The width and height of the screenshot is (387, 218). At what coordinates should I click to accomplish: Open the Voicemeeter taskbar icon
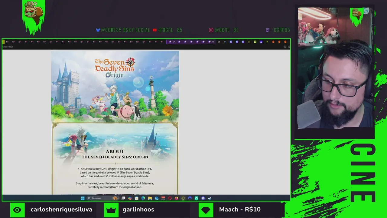coord(163,198)
